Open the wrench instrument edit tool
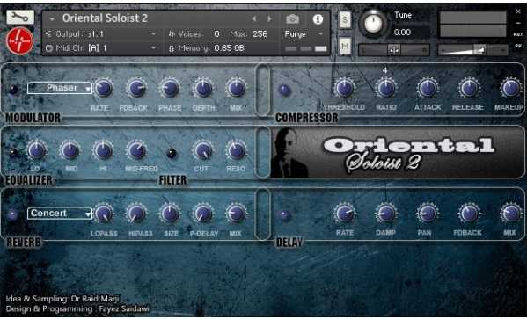 click(20, 17)
